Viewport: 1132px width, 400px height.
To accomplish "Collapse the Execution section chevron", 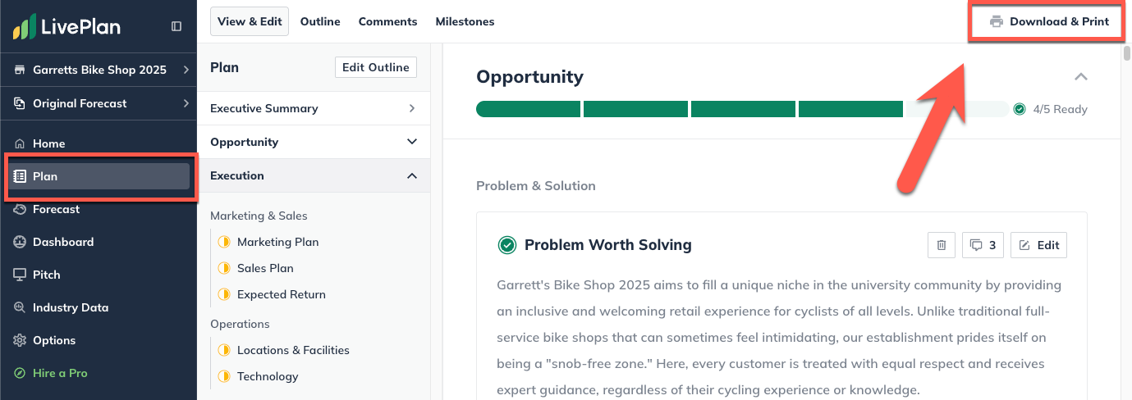I will [411, 175].
